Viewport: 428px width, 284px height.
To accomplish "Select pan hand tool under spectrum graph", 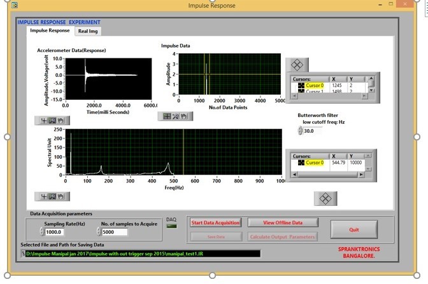I will pos(61,196).
